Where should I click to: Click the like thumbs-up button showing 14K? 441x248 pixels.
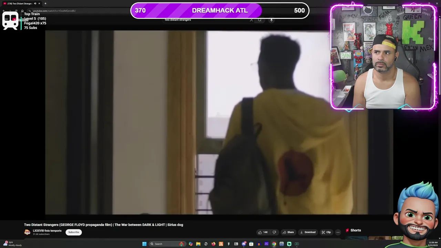point(263,232)
